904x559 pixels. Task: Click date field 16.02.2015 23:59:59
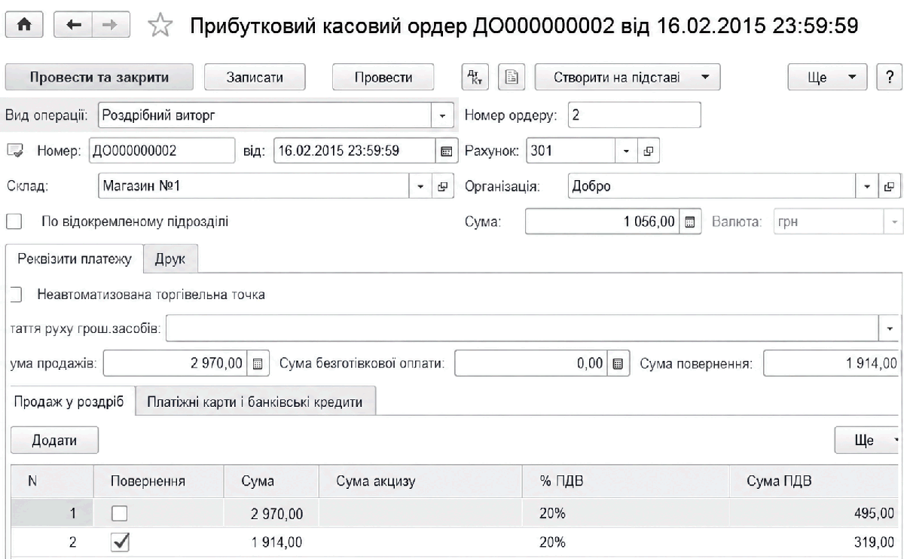[353, 151]
